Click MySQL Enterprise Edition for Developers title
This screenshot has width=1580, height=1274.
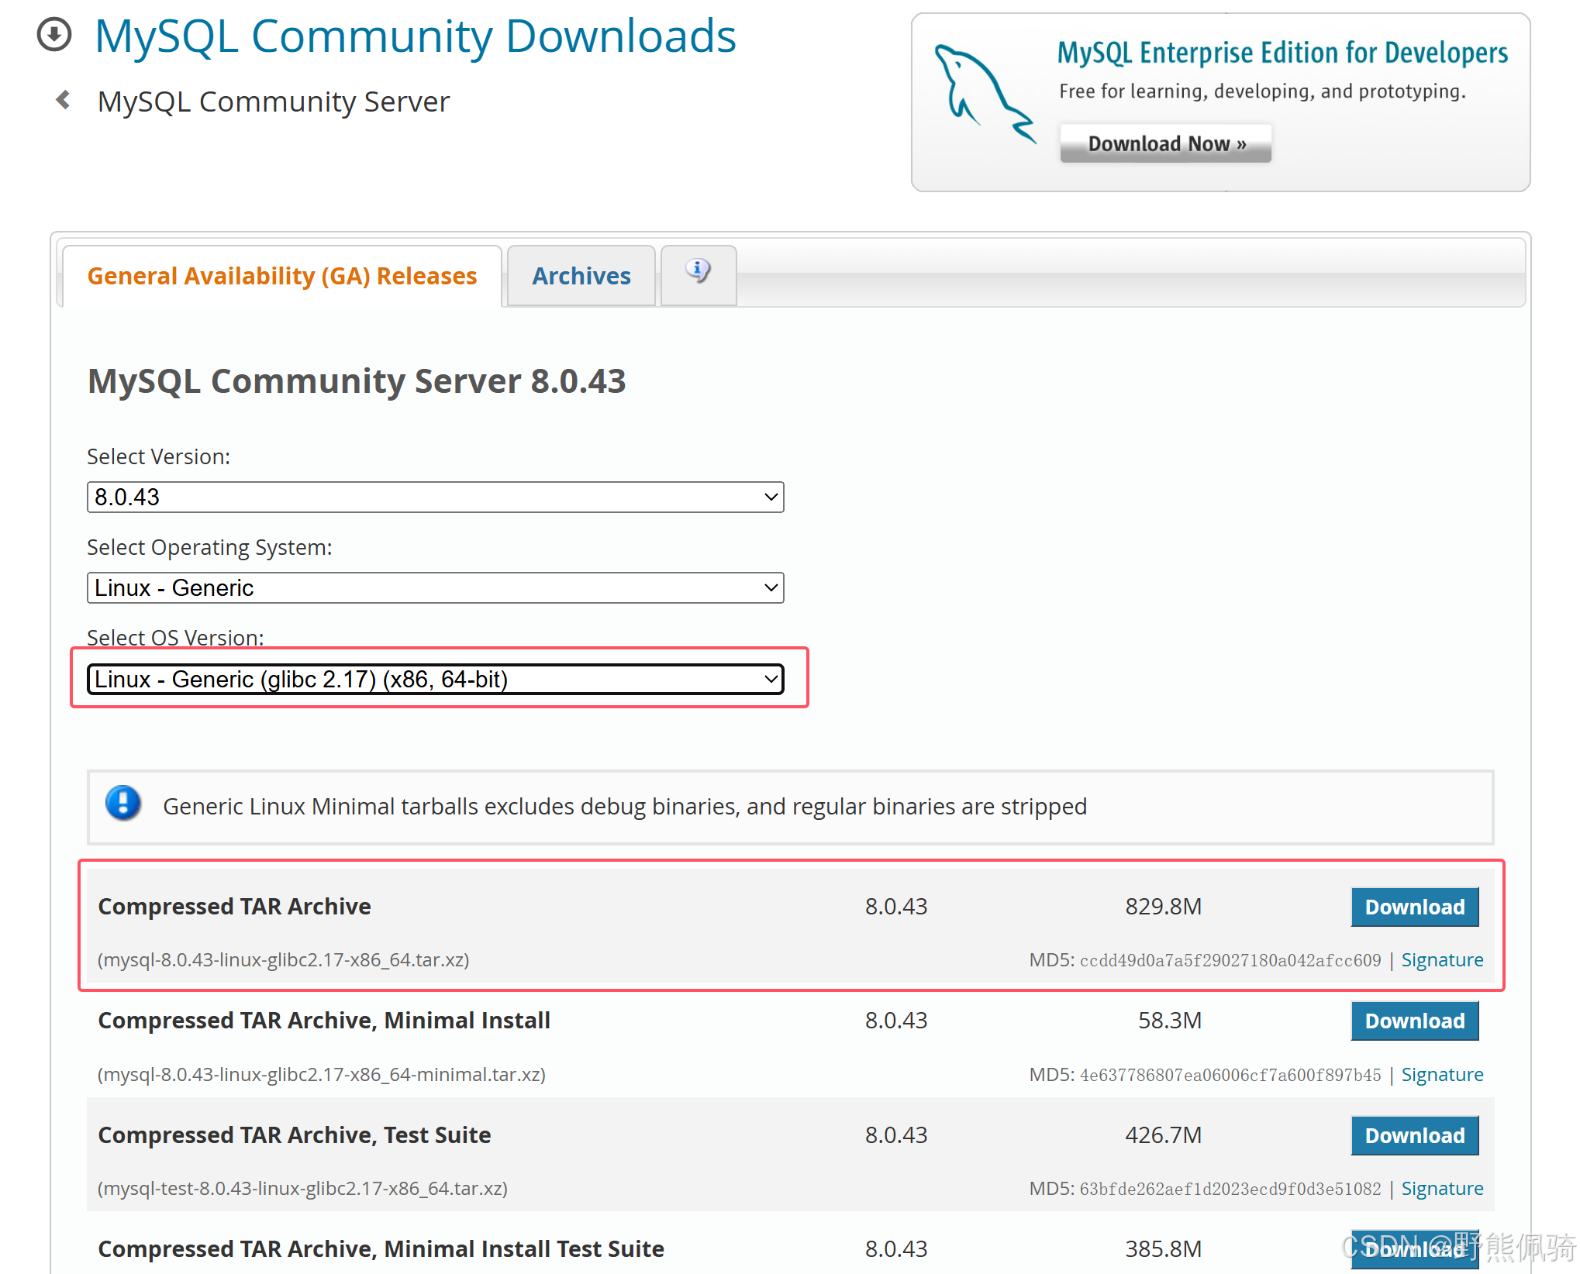point(1282,53)
